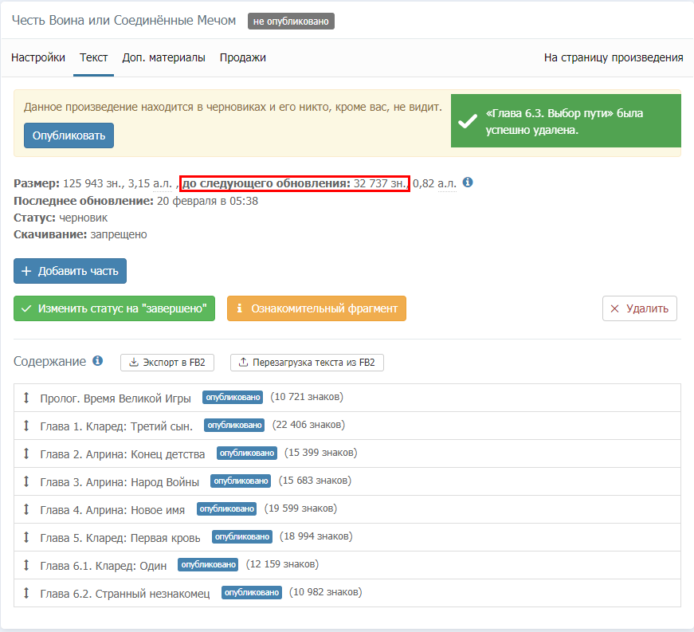Open chapter Глава 2. Алрина: Конец детства

coord(122,453)
